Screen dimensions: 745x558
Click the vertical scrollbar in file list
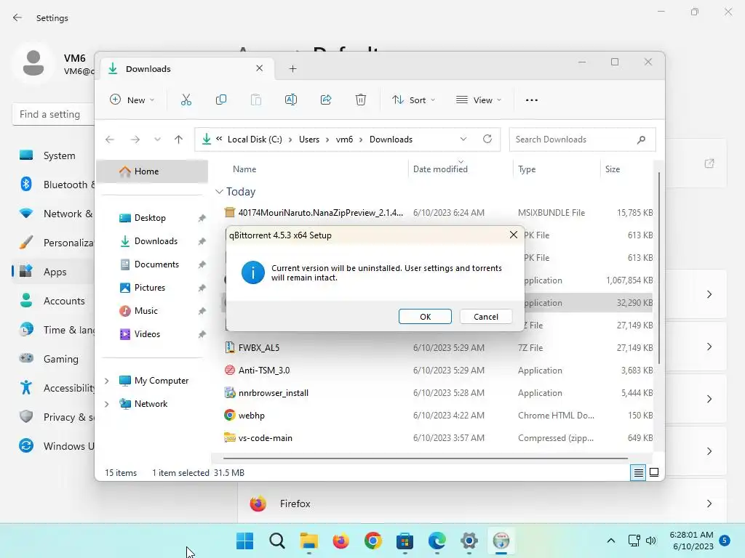click(x=659, y=268)
